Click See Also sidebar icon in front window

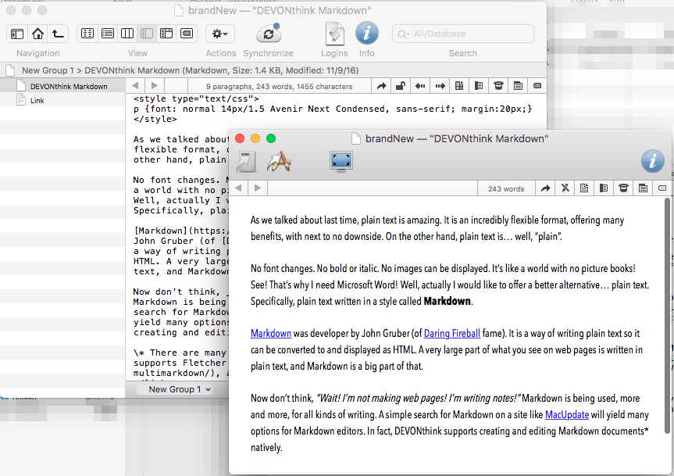[604, 188]
